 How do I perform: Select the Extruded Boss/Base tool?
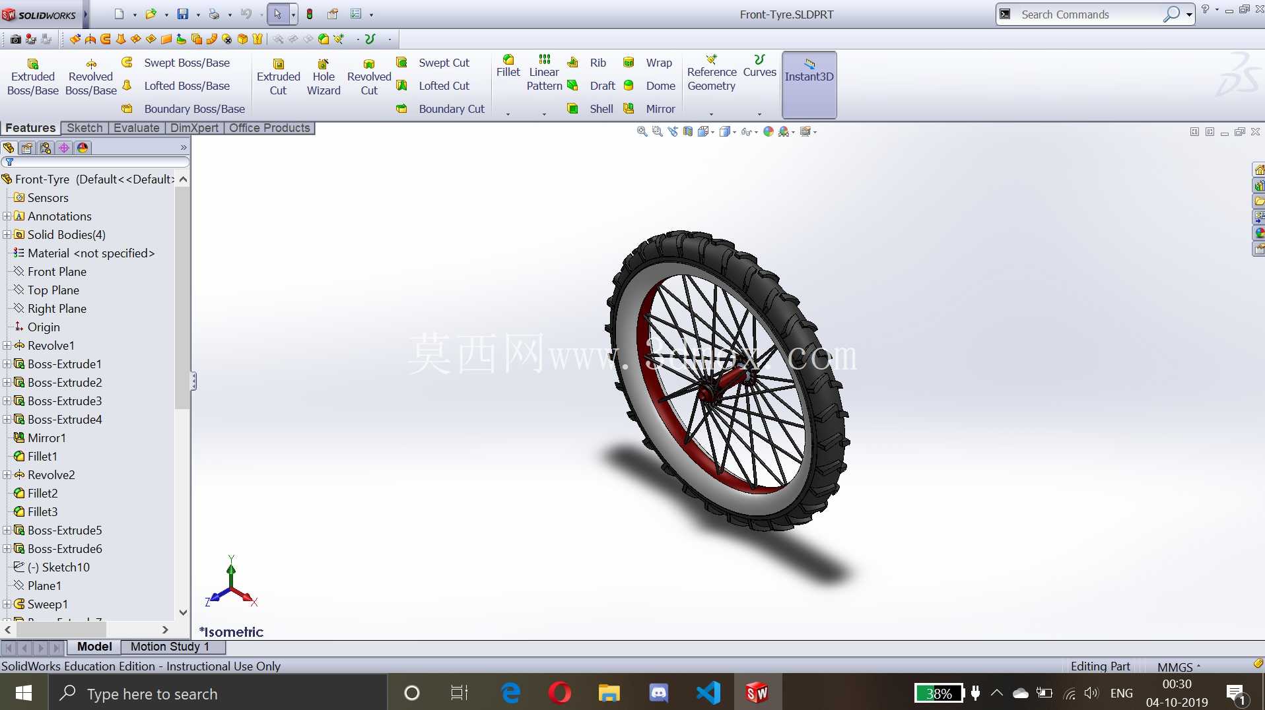tap(32, 77)
